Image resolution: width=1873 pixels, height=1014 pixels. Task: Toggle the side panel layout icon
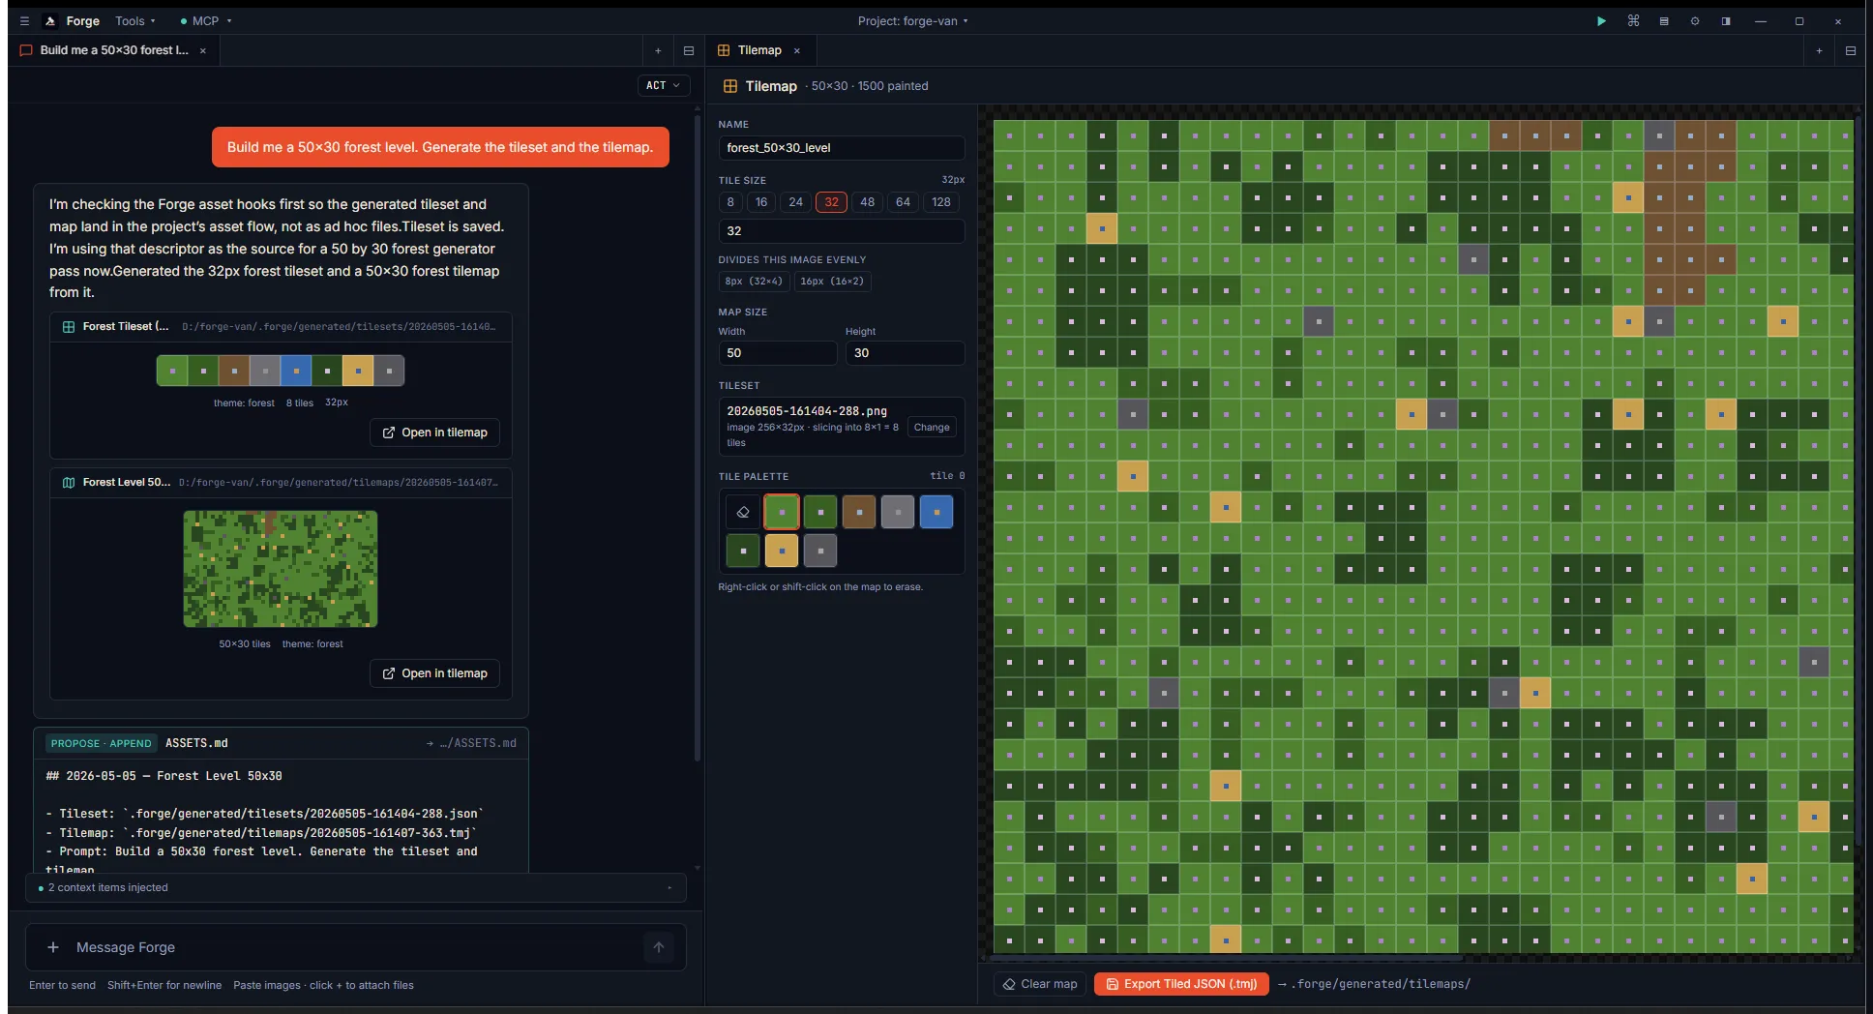tap(1726, 20)
